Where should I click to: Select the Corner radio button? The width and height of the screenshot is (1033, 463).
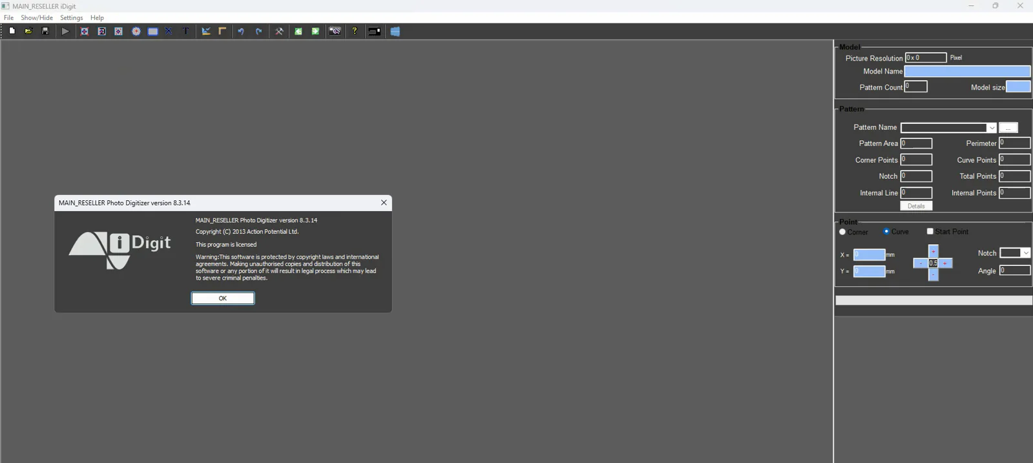[842, 232]
